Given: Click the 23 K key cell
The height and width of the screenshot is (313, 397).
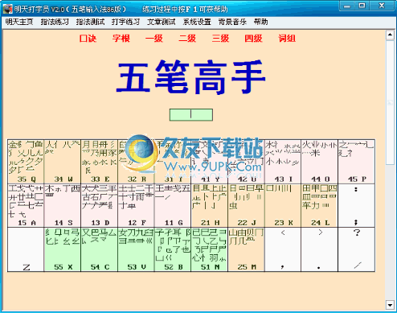Looking at the screenshot, I should tap(283, 205).
